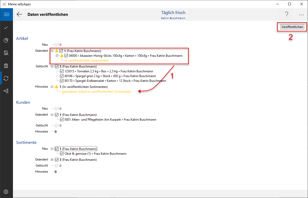
Task: Select the sync publish sidebar icon
Action: 6,78
